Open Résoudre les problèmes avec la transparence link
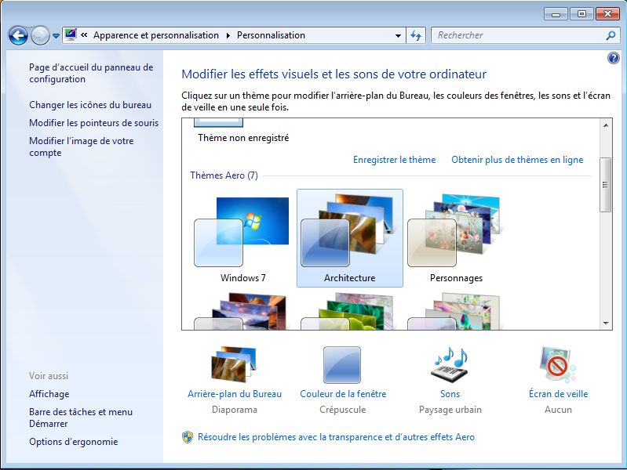 click(x=337, y=437)
